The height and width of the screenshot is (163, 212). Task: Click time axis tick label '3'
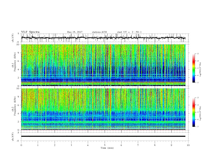pyautogui.click(x=71, y=145)
